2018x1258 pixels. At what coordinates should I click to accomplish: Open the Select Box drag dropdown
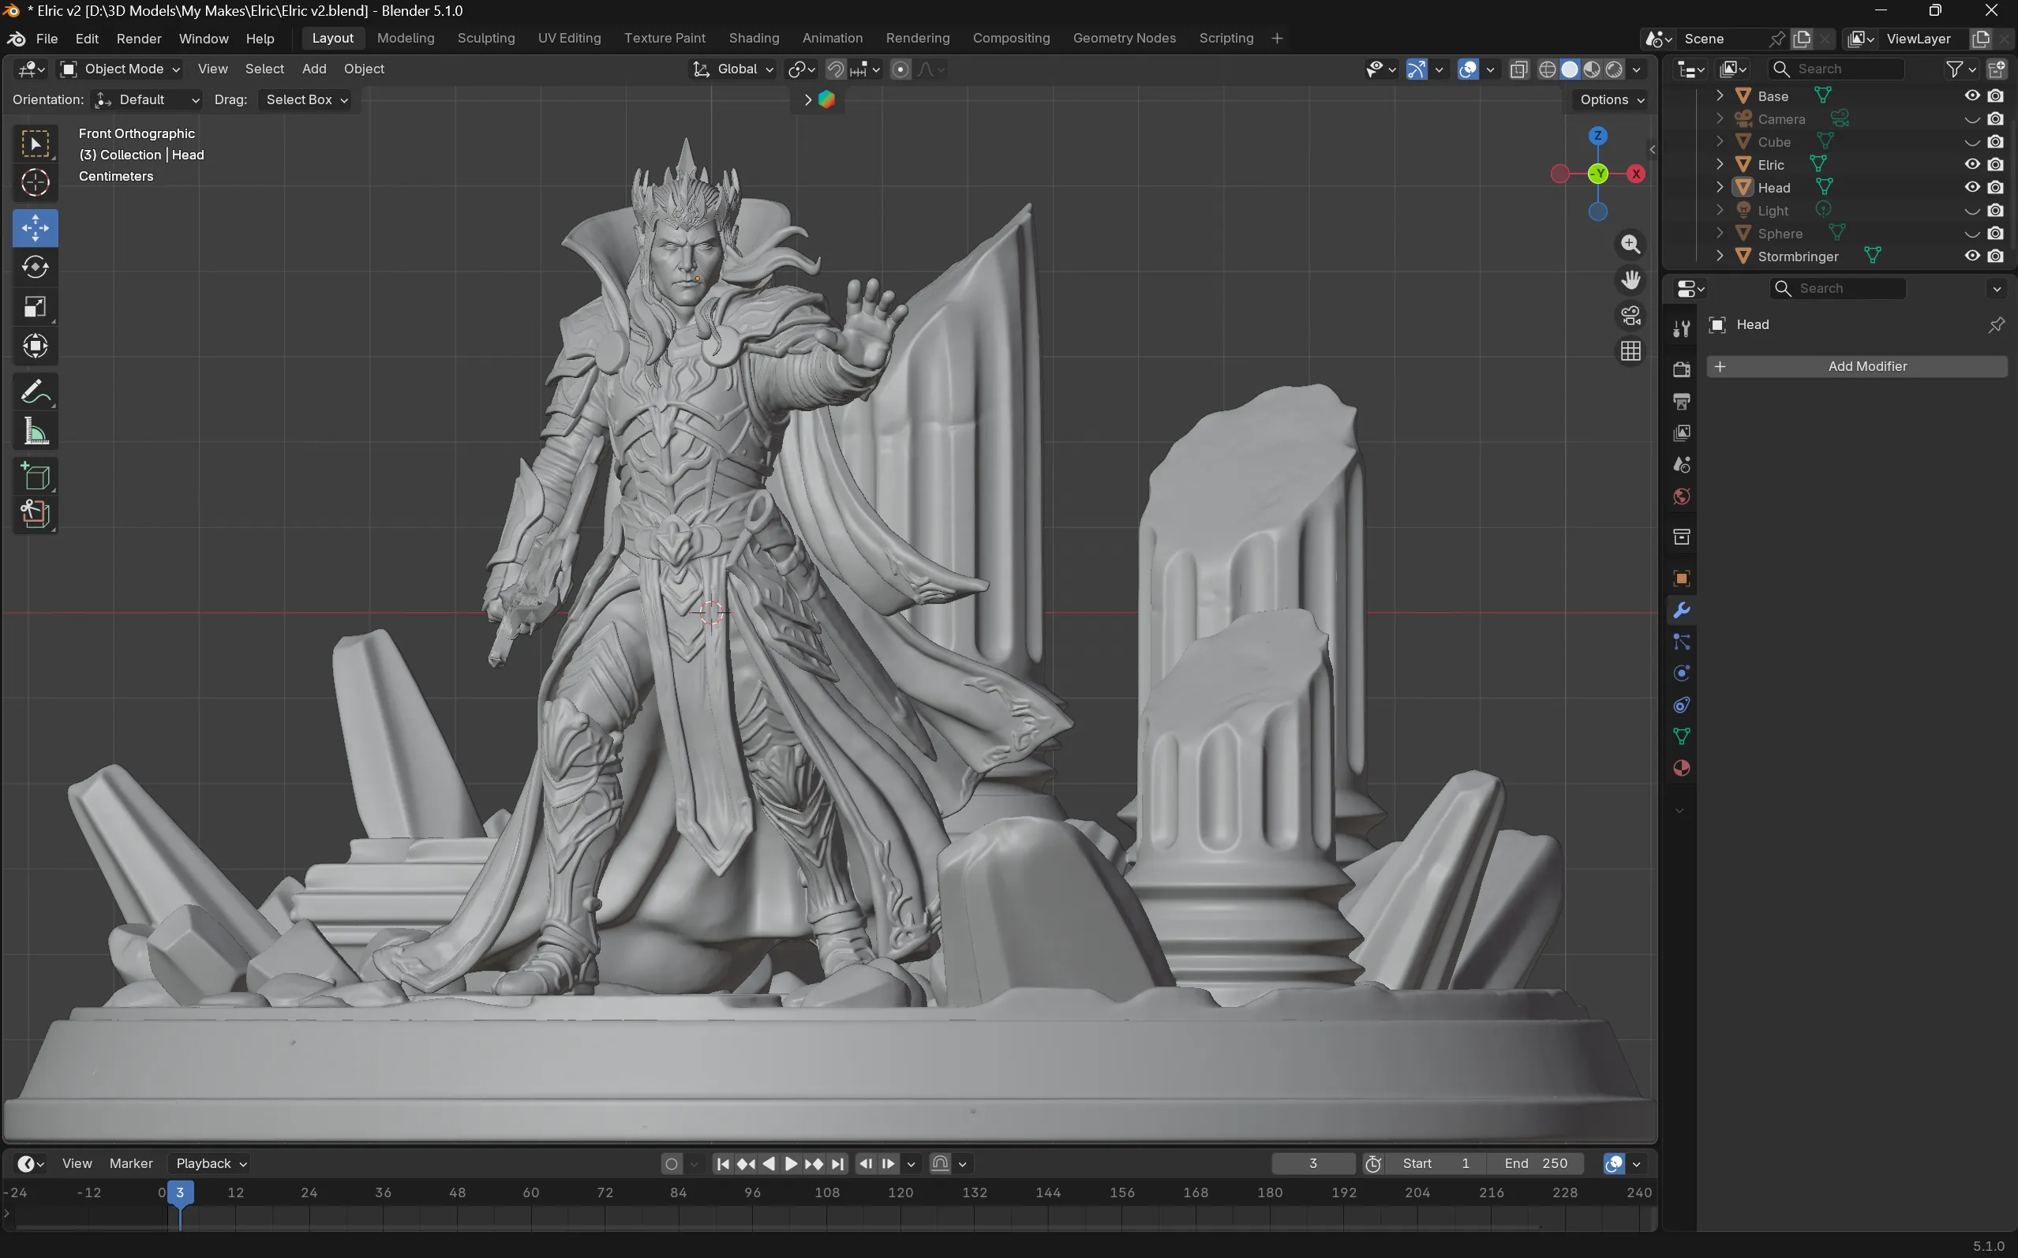point(305,100)
